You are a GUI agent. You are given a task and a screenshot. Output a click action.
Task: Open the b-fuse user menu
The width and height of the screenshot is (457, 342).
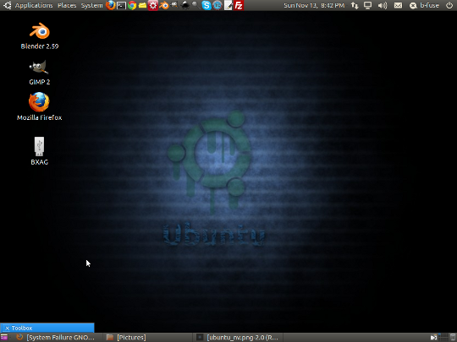point(424,5)
